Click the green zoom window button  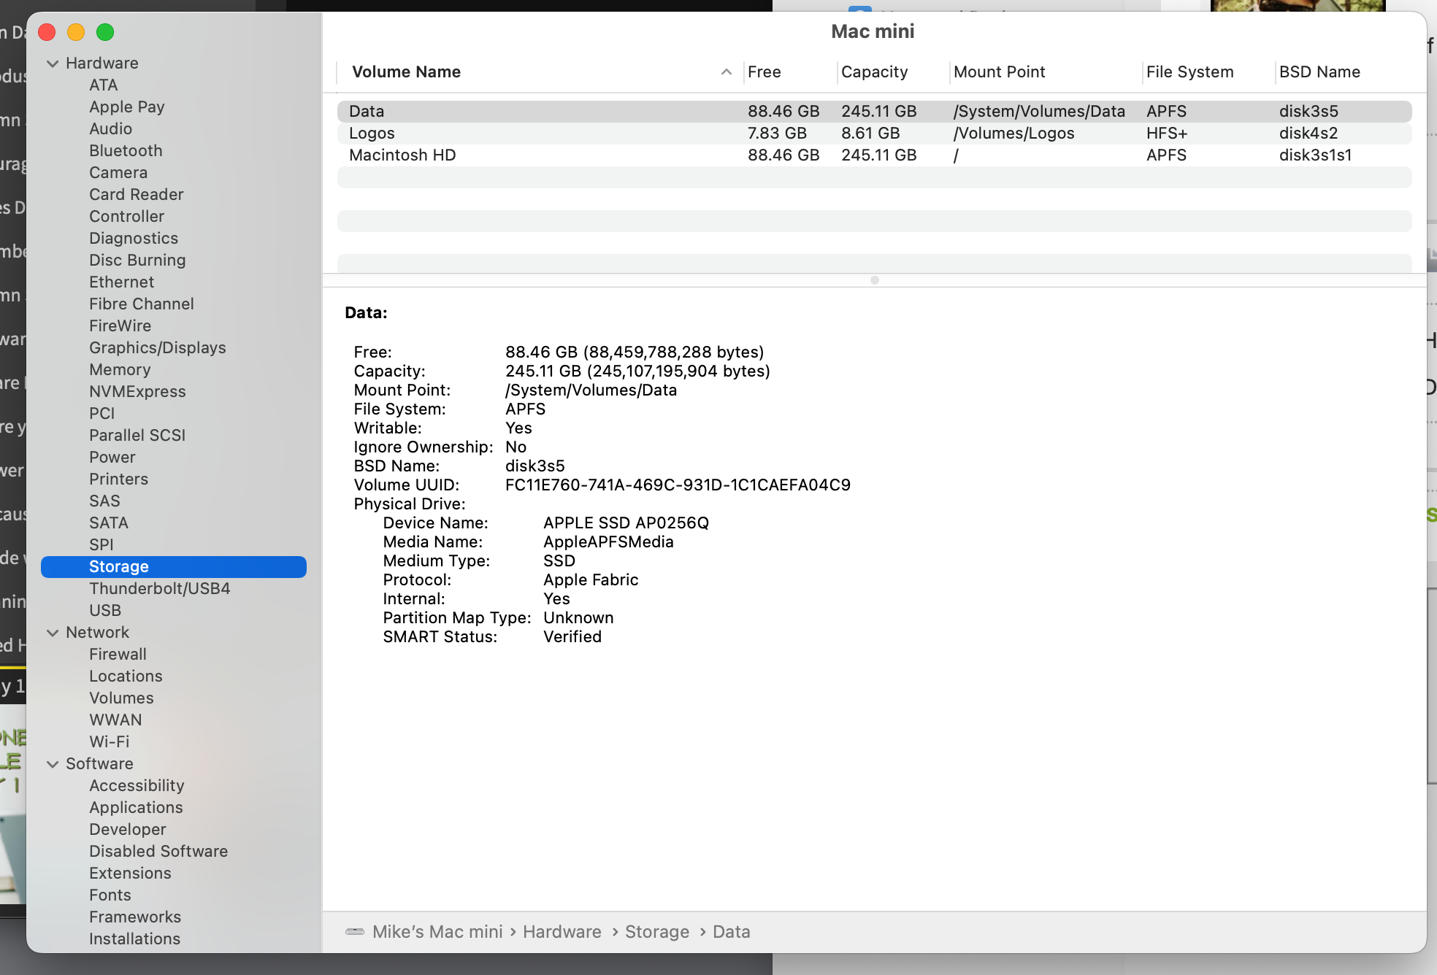[105, 32]
